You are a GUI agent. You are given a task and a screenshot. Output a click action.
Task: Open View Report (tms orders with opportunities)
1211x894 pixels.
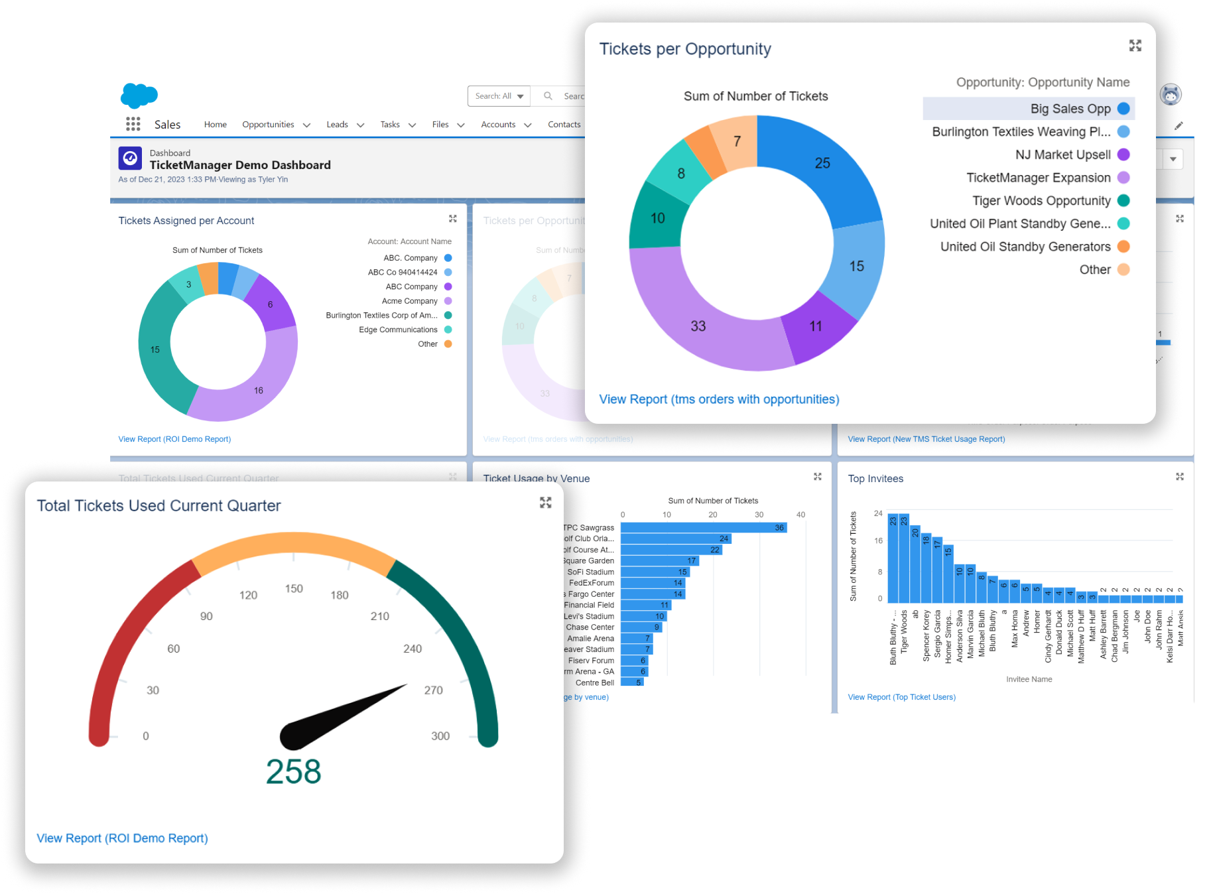[x=718, y=399]
